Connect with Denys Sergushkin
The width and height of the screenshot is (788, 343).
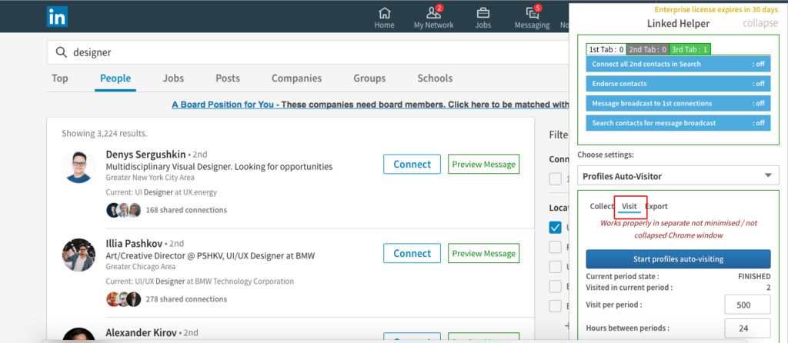click(412, 165)
